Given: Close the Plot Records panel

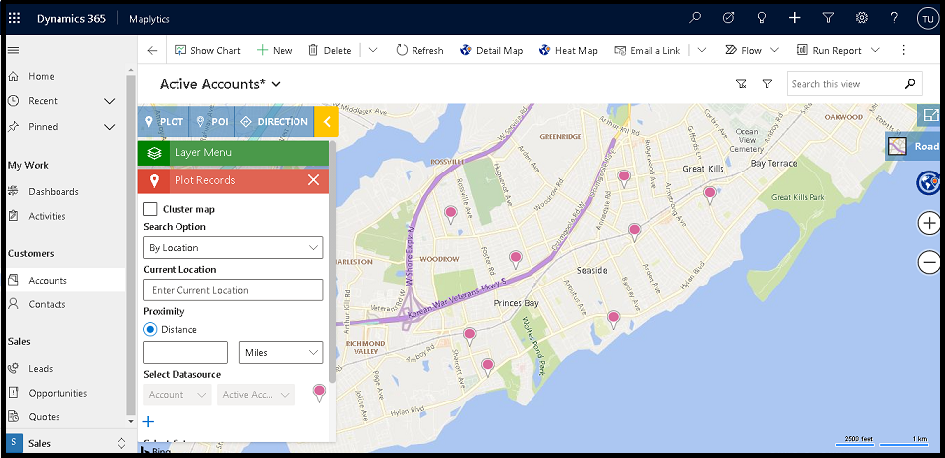Looking at the screenshot, I should pos(313,180).
